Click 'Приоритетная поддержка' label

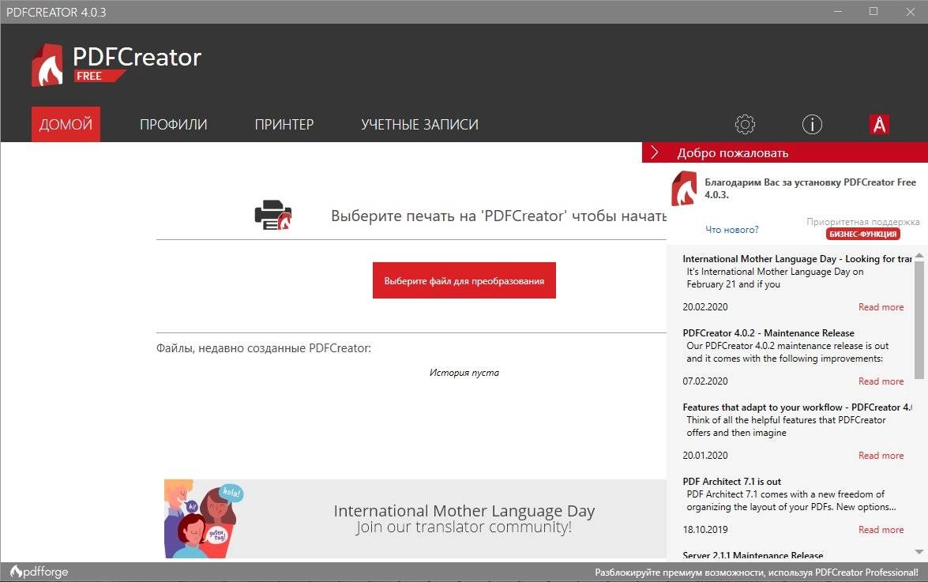[x=863, y=222]
